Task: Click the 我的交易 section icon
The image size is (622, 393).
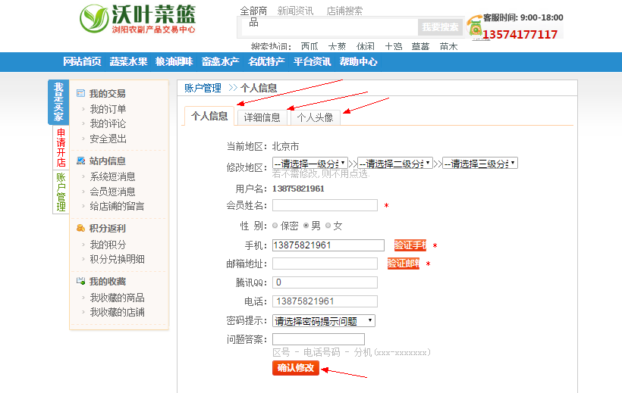Action: 81,94
